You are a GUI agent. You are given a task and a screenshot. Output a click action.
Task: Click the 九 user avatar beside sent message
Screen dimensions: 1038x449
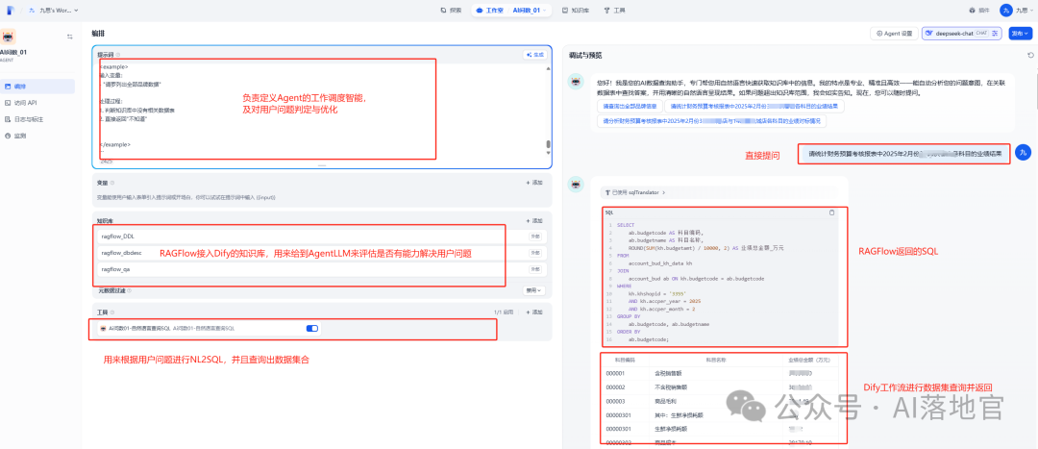point(1023,153)
